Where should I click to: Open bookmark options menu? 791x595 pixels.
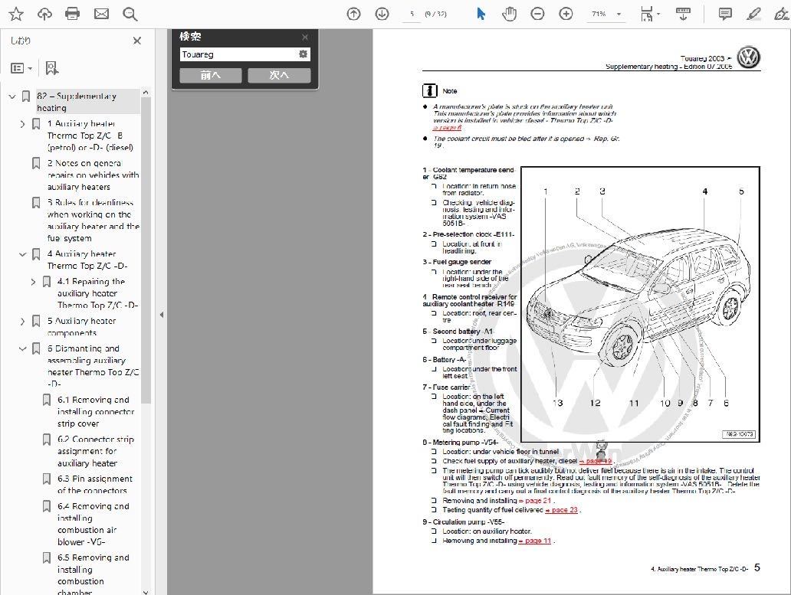(21, 68)
